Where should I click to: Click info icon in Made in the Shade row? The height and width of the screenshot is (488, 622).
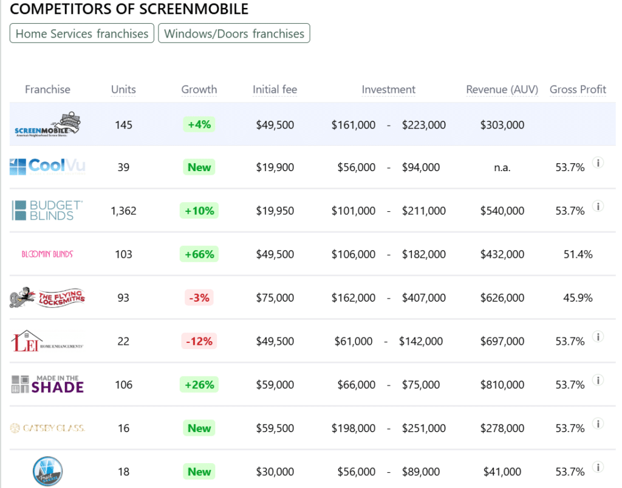[x=598, y=380]
